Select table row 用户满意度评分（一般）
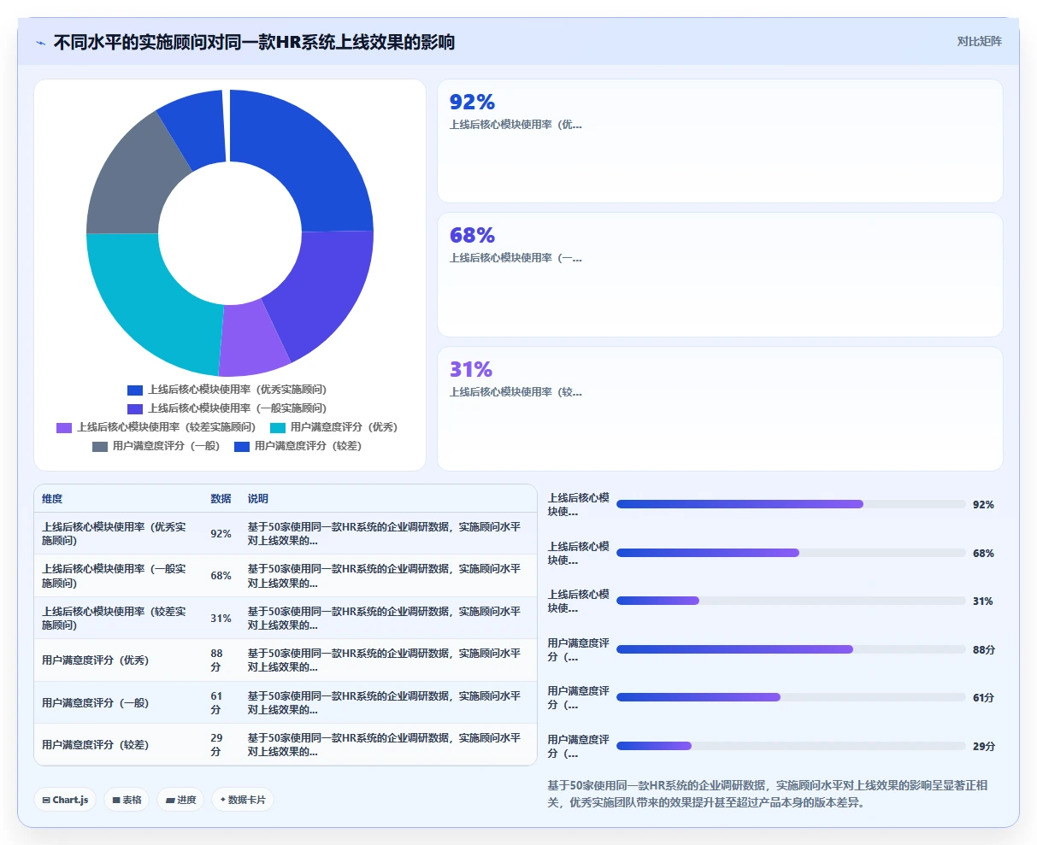This screenshot has height=845, width=1037. [286, 702]
